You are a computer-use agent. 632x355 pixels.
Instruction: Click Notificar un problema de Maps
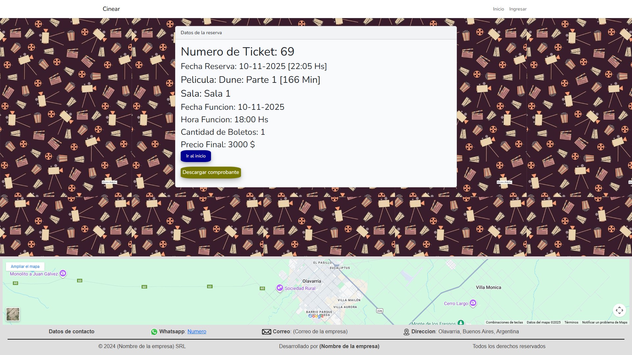[604, 322]
